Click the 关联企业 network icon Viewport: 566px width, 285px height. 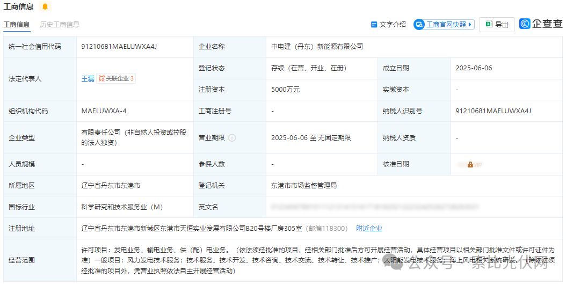[x=101, y=78]
